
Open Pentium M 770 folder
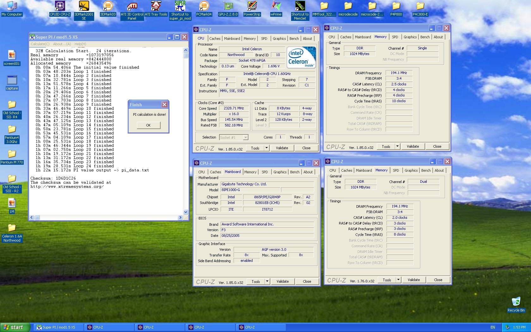(x=12, y=157)
